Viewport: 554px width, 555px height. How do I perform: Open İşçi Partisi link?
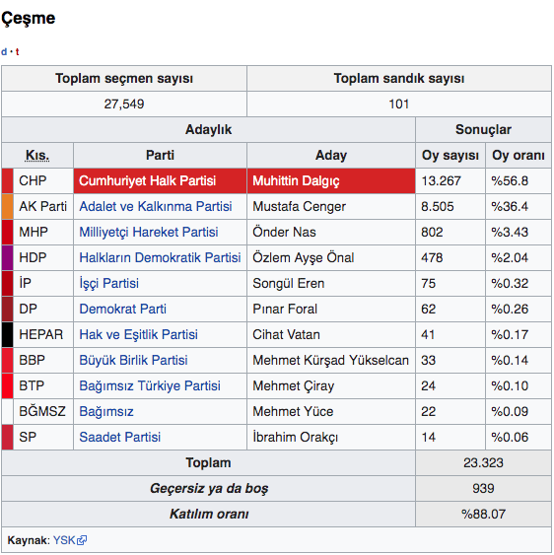[x=109, y=283]
